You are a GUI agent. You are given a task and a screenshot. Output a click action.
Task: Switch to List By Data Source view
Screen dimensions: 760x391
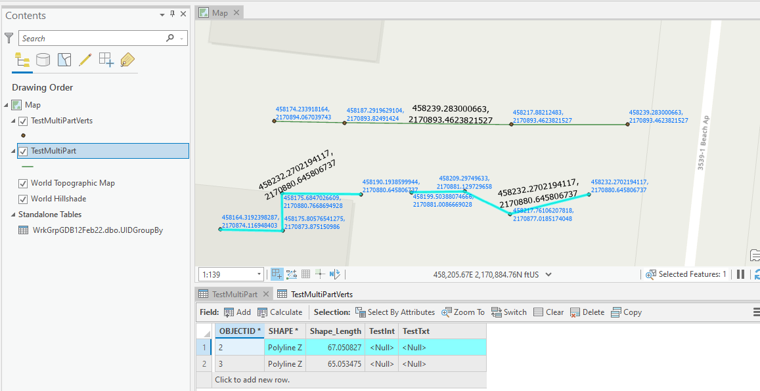tap(42, 60)
